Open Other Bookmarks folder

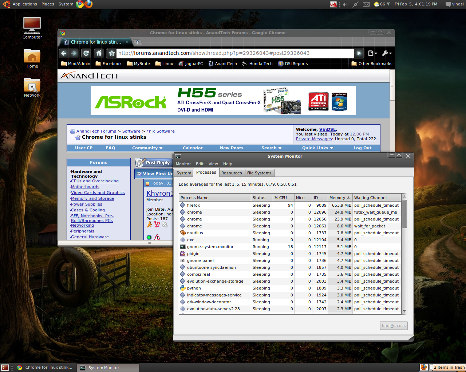[x=372, y=64]
